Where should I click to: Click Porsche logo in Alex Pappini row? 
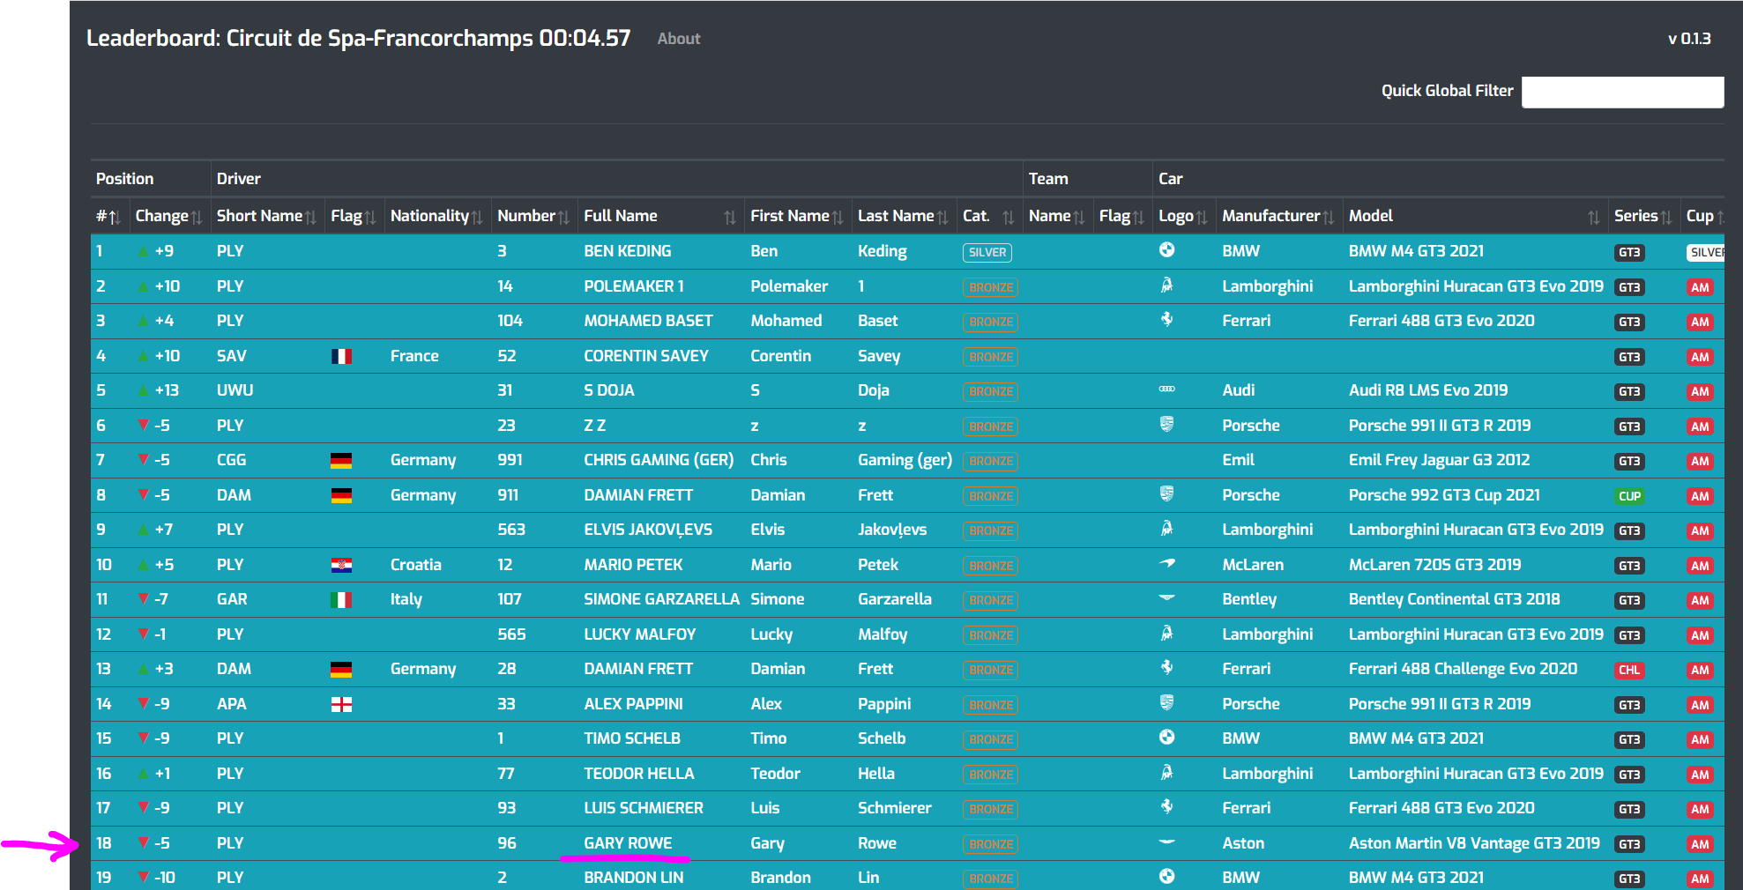[1166, 703]
